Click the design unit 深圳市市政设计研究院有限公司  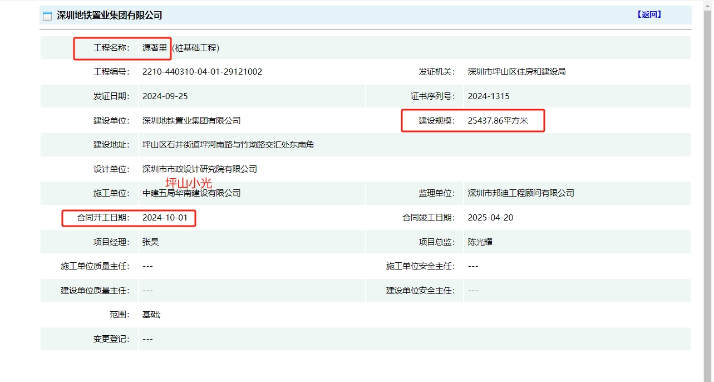[x=199, y=169]
